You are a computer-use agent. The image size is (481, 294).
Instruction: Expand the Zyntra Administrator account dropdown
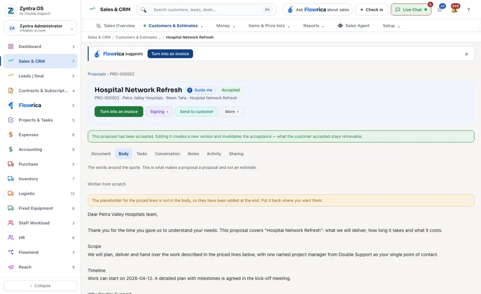coord(72,29)
